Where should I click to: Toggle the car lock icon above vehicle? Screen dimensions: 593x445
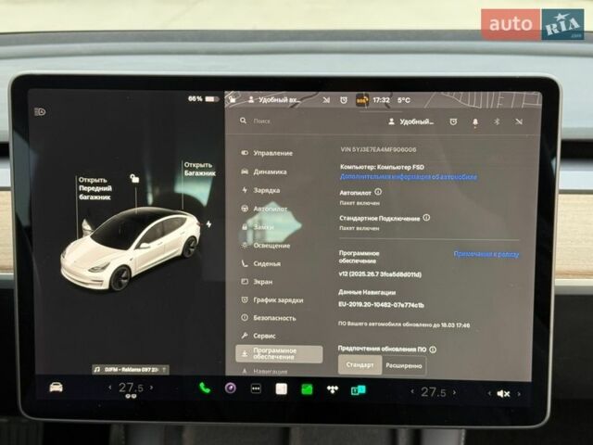tap(134, 178)
